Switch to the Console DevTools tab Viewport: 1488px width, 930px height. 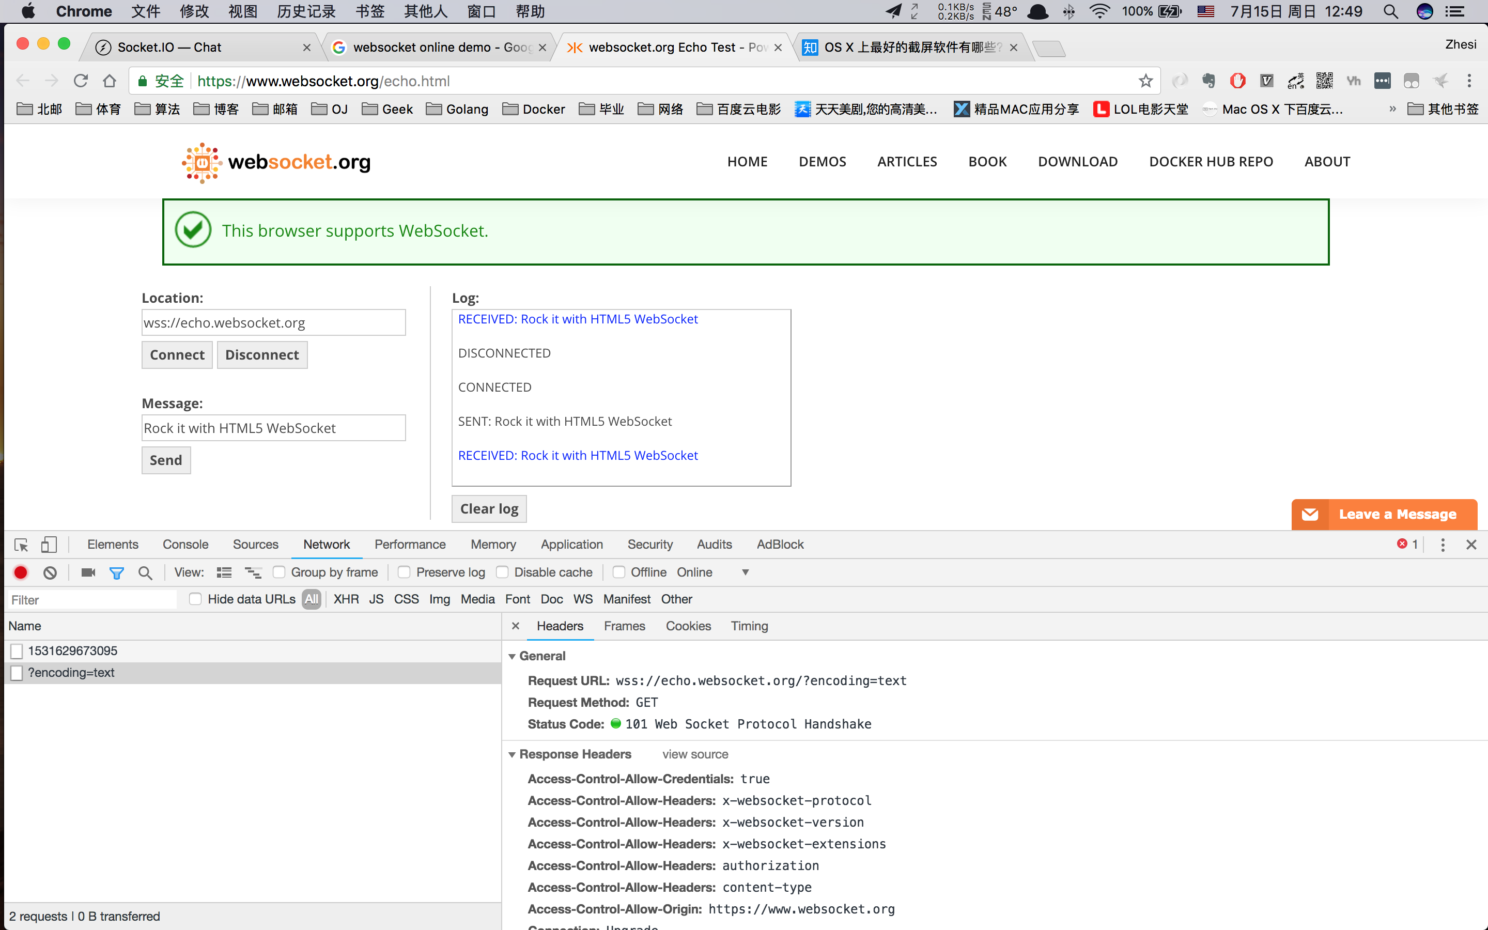tap(185, 545)
